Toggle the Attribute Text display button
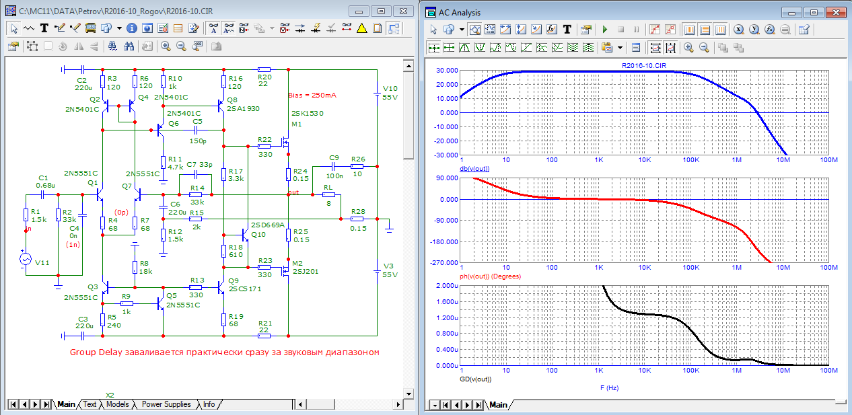 pos(213,28)
